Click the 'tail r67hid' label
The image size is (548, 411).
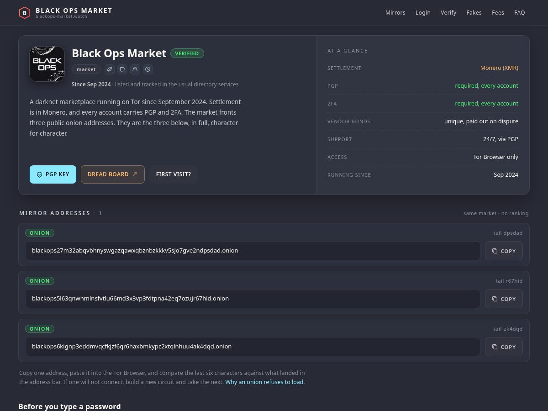coord(509,281)
